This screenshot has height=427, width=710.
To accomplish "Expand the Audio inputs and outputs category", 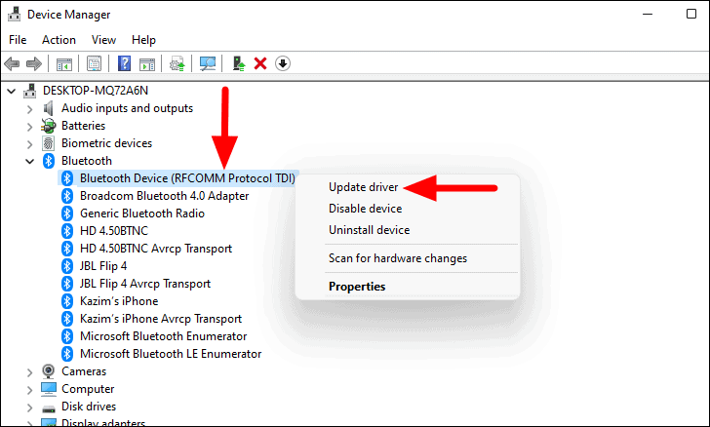I will [x=29, y=108].
